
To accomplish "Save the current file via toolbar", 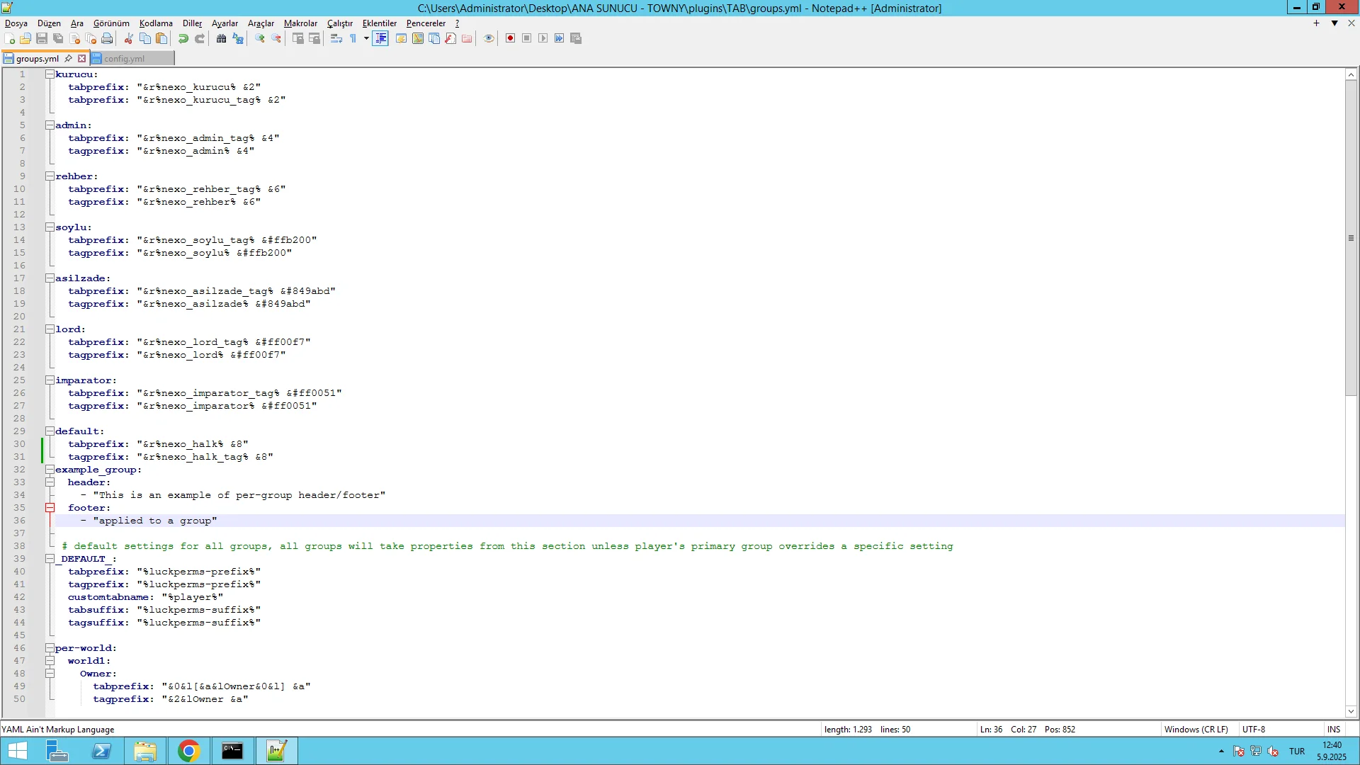I will pos(42,38).
